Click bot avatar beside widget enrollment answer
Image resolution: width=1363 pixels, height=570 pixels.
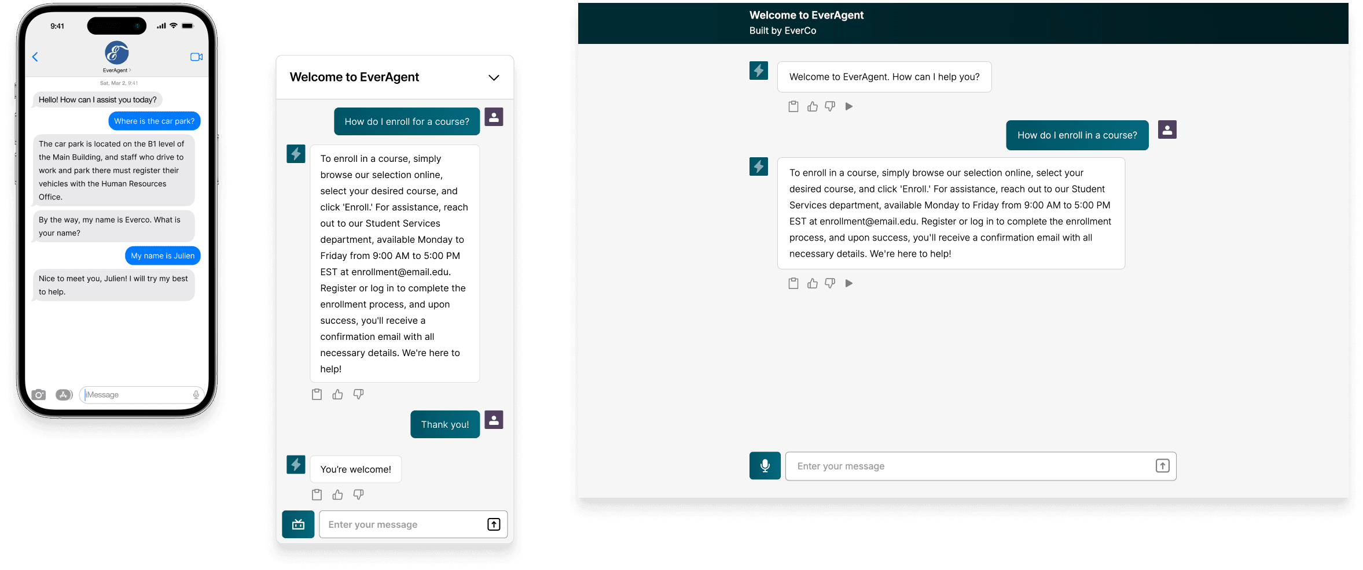pos(296,154)
